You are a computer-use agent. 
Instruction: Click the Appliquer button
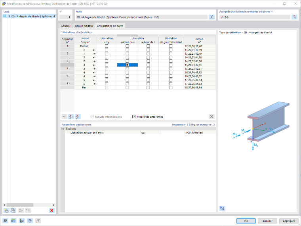(289, 221)
